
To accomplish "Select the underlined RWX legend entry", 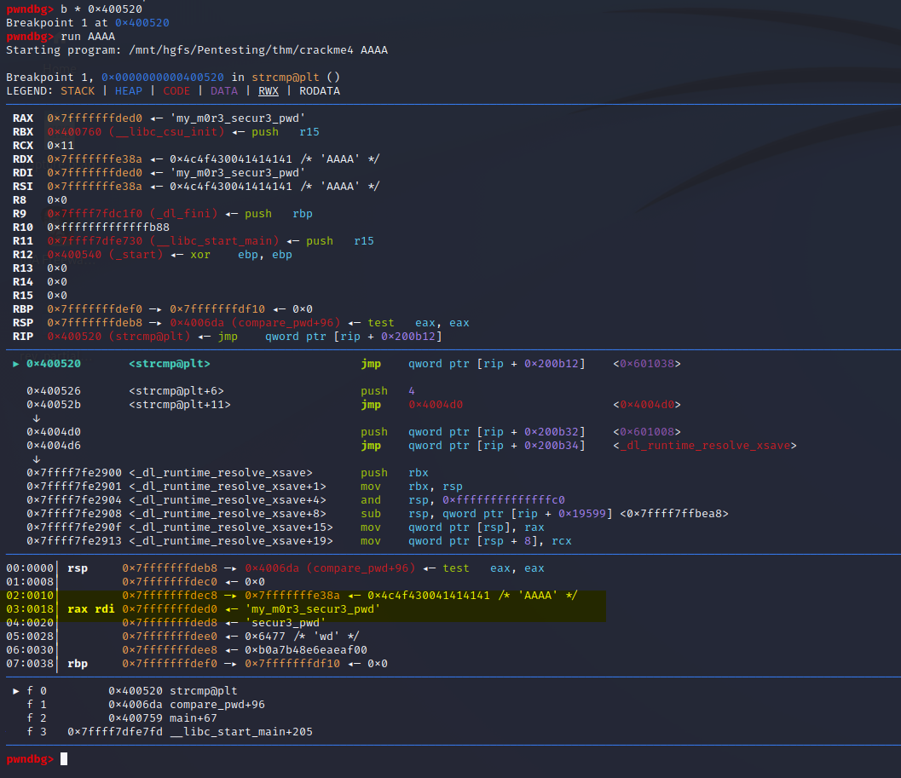I will tap(268, 90).
